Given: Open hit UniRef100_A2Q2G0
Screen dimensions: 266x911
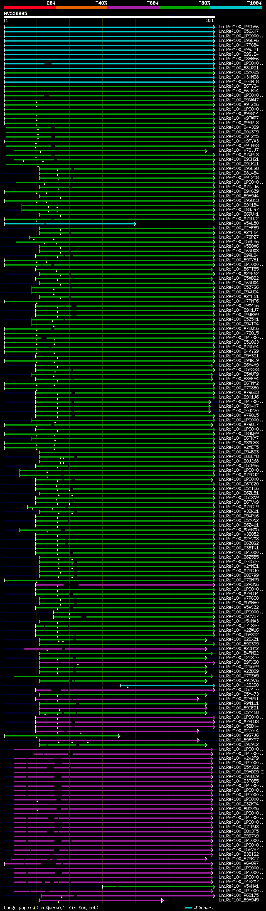Looking at the screenshot, I should pos(239,685).
